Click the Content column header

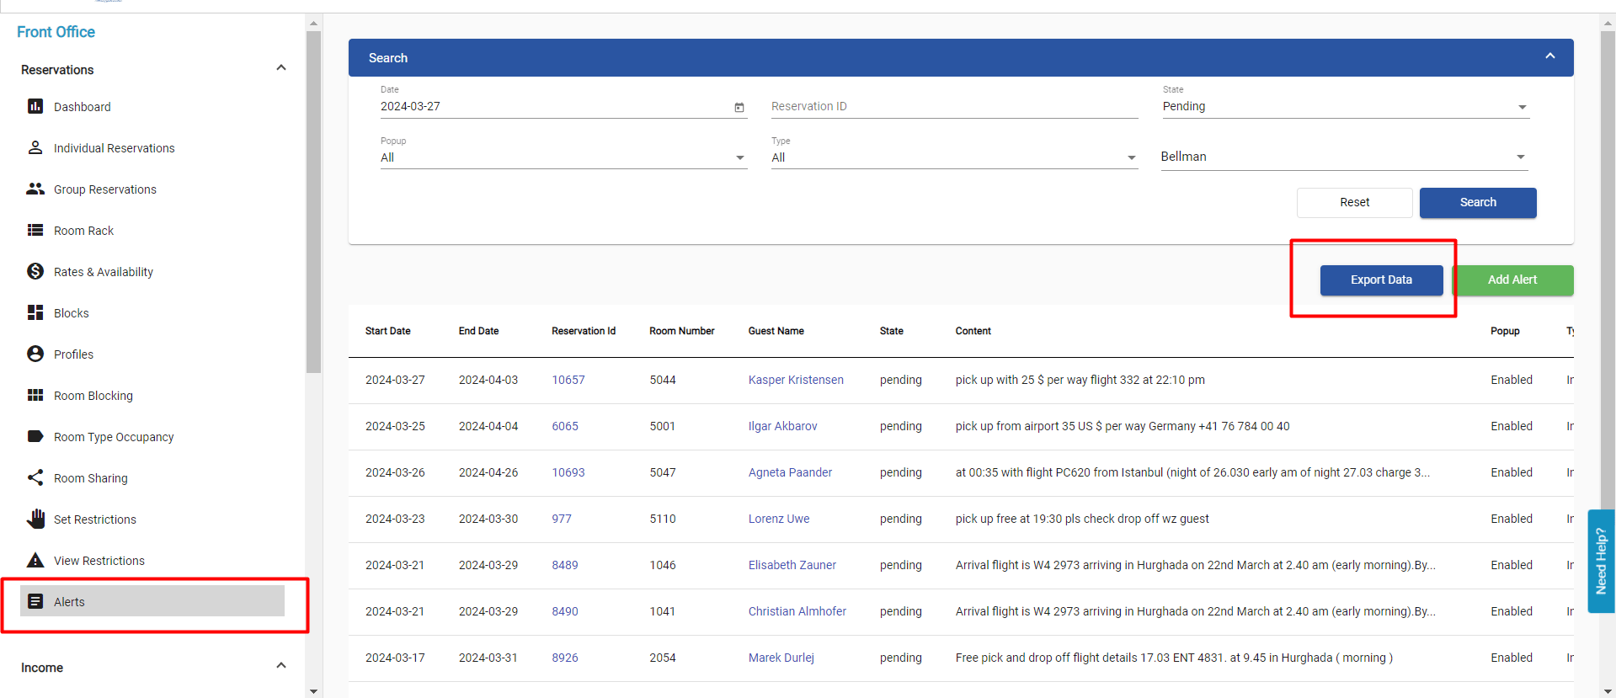973,331
